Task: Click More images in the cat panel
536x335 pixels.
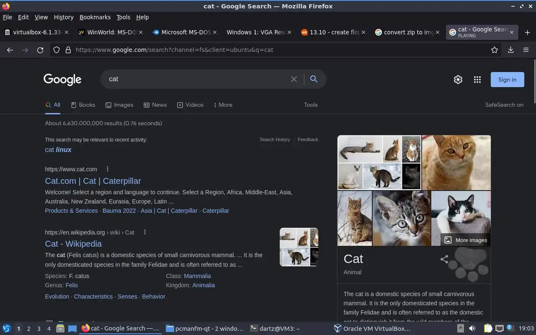Action: (466, 240)
